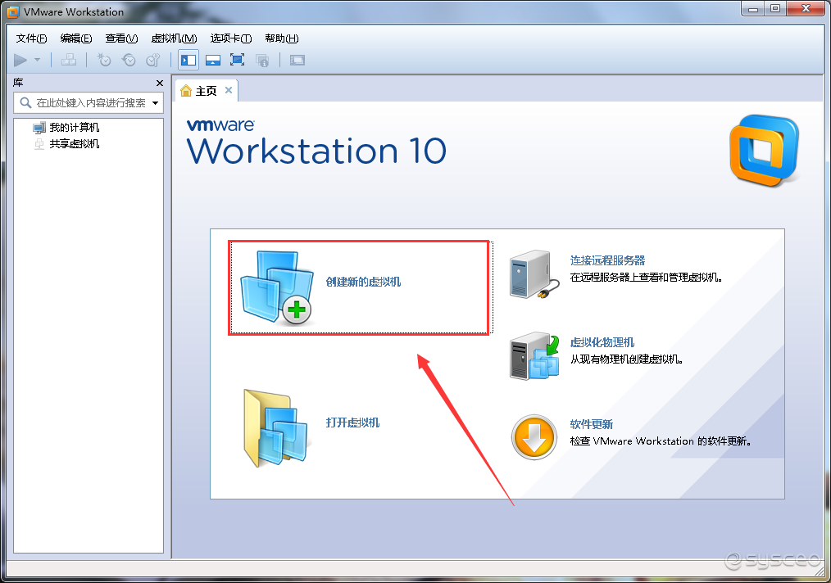Image resolution: width=831 pixels, height=583 pixels.
Task: Open the 编辑(E) menu
Action: coord(75,38)
